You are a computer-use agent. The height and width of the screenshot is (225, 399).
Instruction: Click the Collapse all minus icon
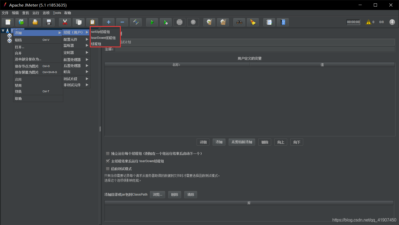tap(122, 22)
